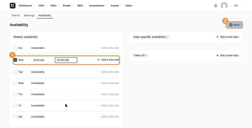The height and width of the screenshot is (128, 252).
Task: Uncheck the Mon availability checkbox
Action: pos(15,60)
